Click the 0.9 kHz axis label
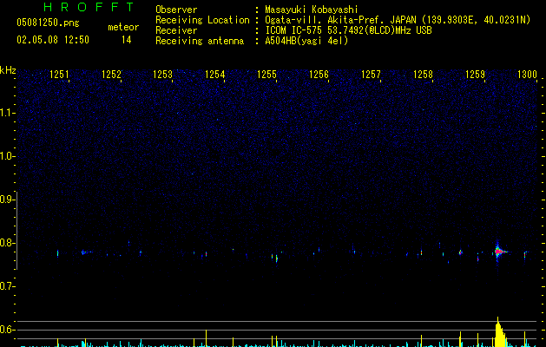Viewport: 546px width, 347px height. [x=7, y=200]
